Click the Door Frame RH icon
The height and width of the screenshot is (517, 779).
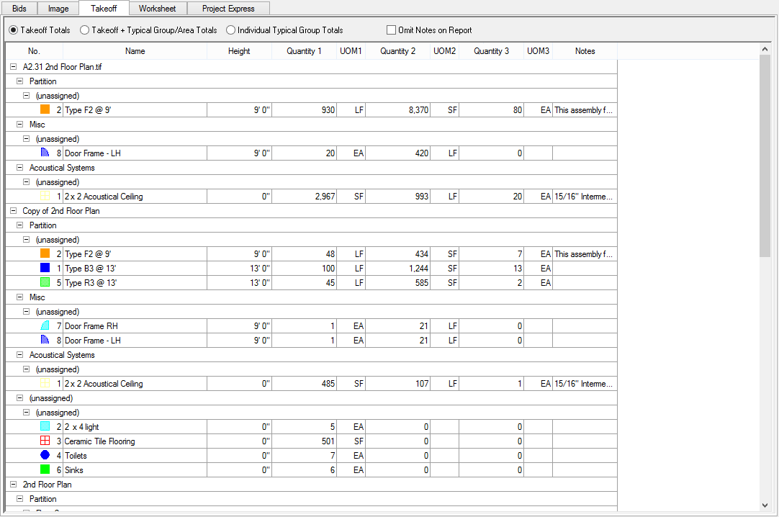[45, 325]
